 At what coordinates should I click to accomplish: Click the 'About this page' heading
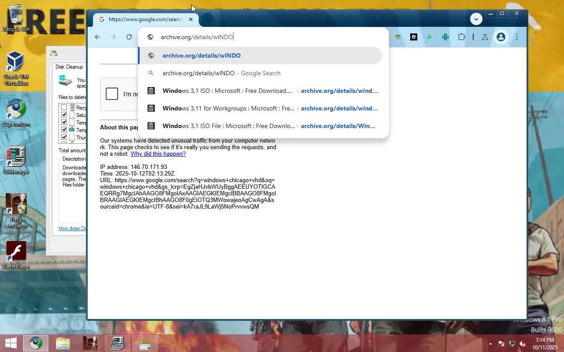(120, 128)
